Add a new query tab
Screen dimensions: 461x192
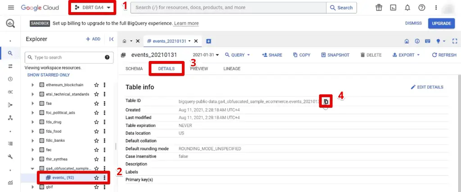point(208,41)
